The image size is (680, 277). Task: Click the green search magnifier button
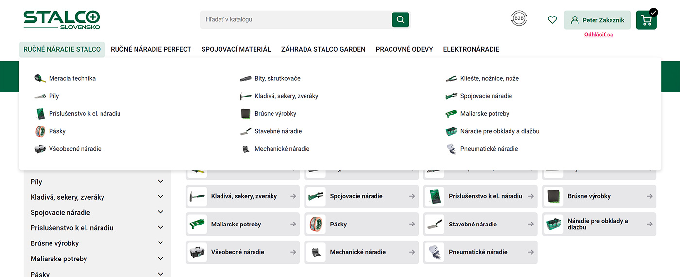pyautogui.click(x=401, y=20)
